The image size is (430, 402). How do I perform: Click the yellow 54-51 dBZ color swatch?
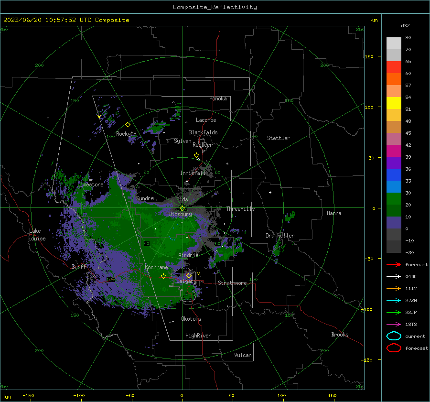pyautogui.click(x=394, y=103)
